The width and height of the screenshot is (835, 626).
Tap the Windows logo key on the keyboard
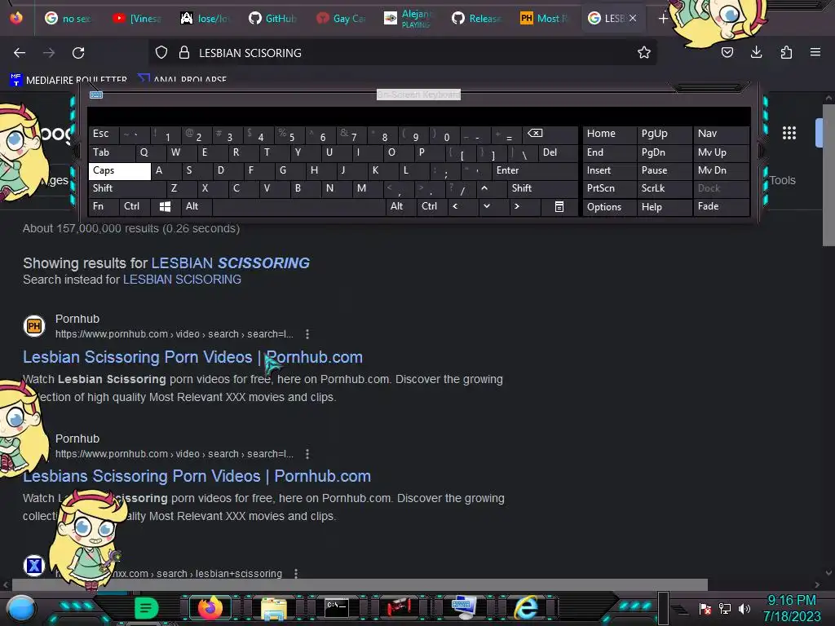pos(165,206)
